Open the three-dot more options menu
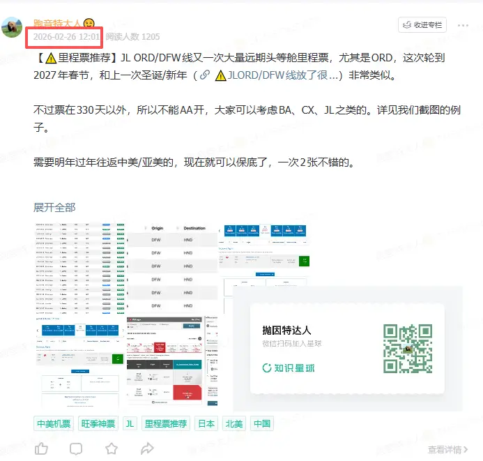Screen dimensions: 483x461 [463, 25]
